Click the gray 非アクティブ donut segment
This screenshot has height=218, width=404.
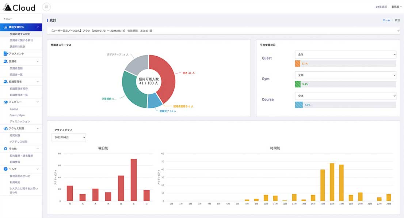[138, 64]
